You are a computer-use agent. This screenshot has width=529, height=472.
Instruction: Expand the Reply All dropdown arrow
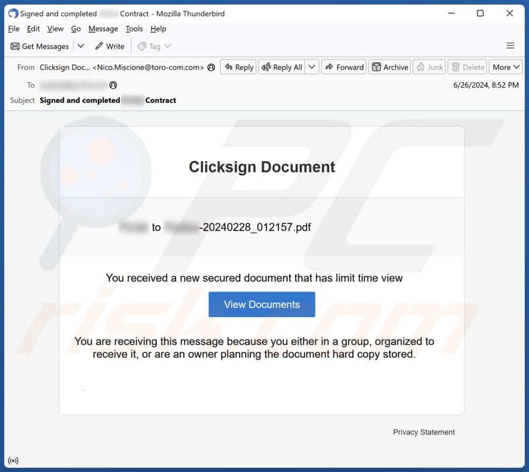(x=312, y=67)
